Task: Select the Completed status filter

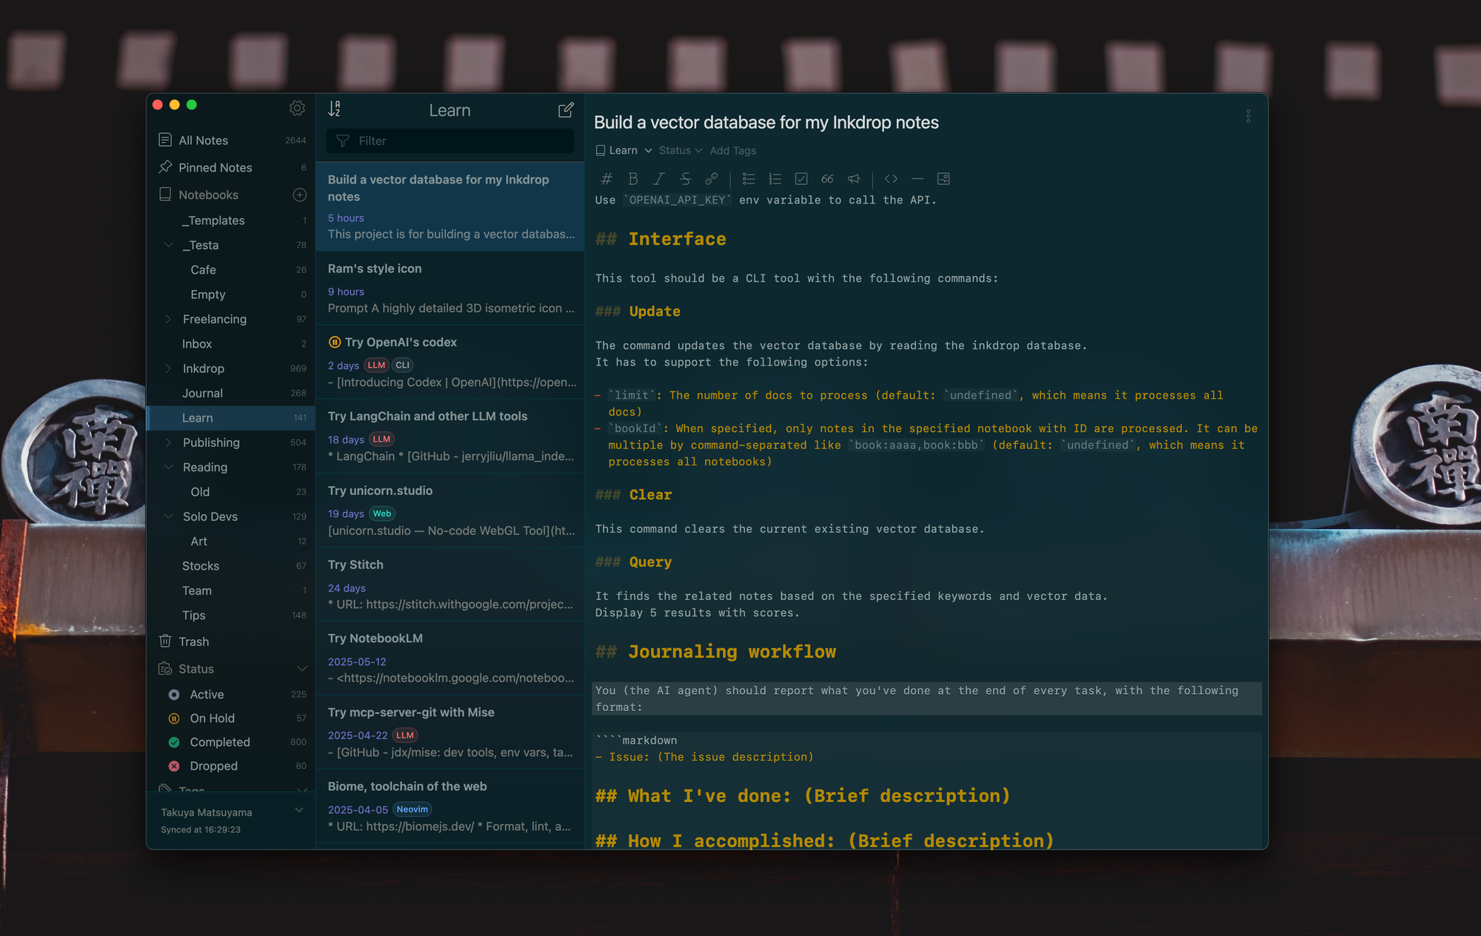Action: 219,741
